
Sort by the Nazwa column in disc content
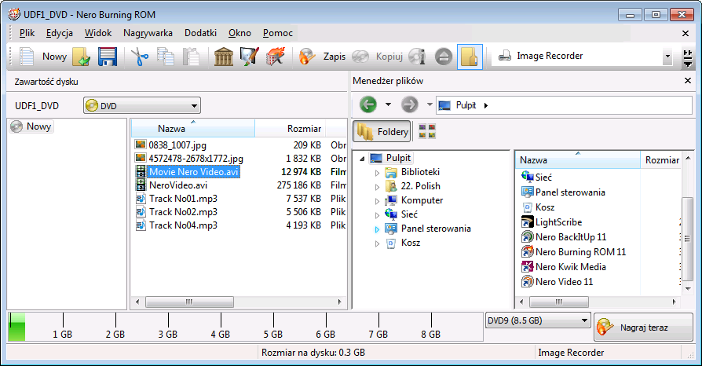point(193,129)
